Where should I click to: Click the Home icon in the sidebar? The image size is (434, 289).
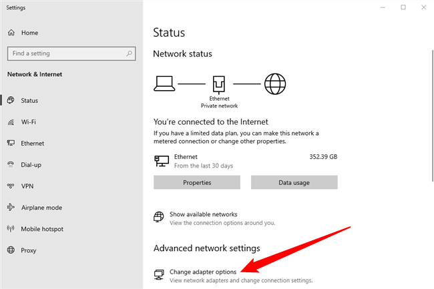coord(11,32)
